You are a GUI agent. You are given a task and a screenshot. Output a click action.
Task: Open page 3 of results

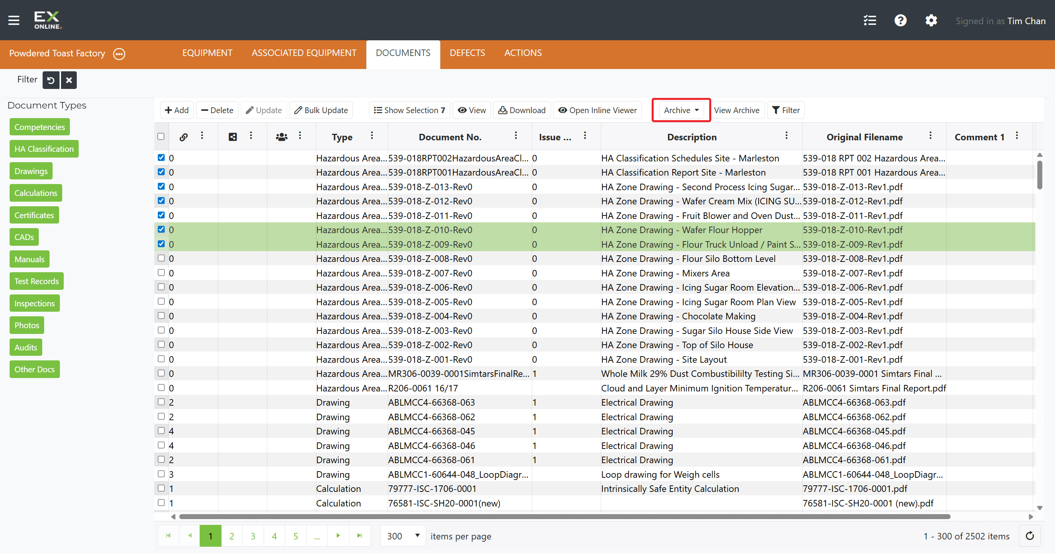click(x=253, y=536)
